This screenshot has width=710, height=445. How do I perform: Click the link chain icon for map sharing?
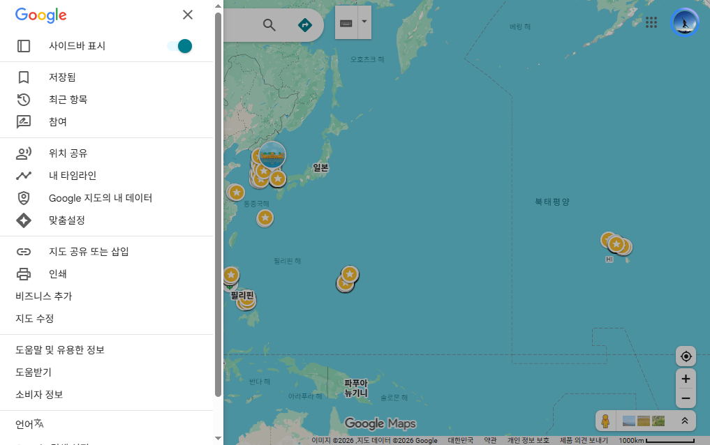(x=24, y=251)
